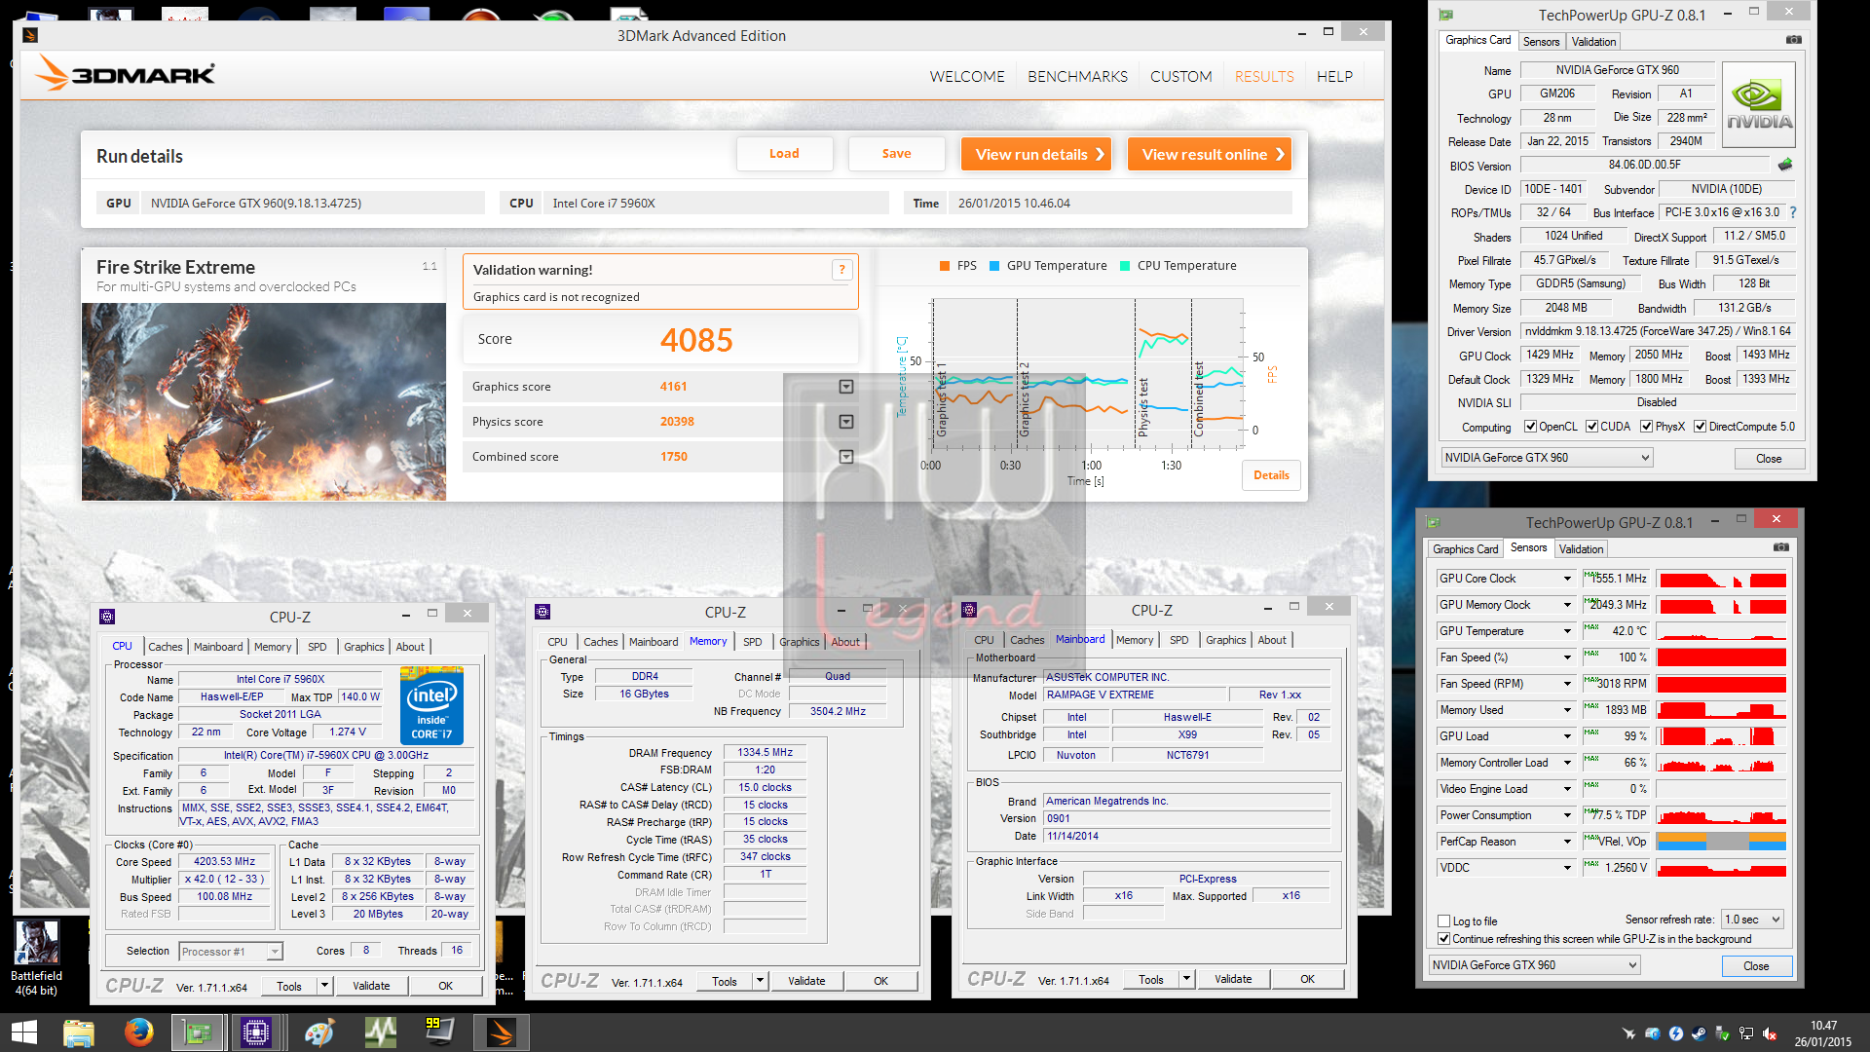Switch to Validation tab in top GPU-Z window
The width and height of the screenshot is (1870, 1052).
[x=1593, y=41]
